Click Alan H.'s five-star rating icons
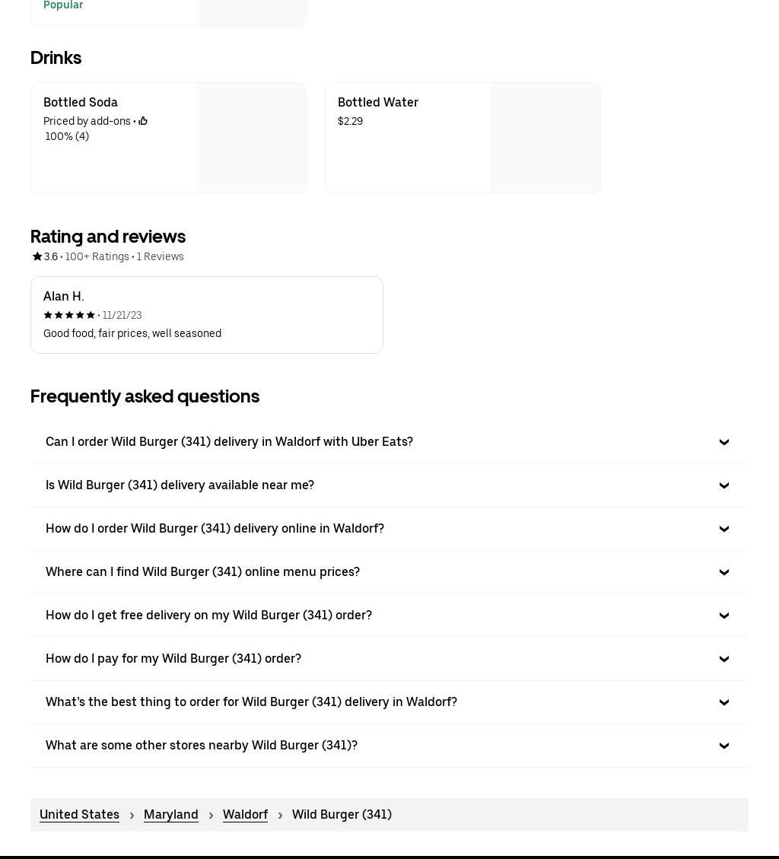The width and height of the screenshot is (779, 859). tap(69, 315)
